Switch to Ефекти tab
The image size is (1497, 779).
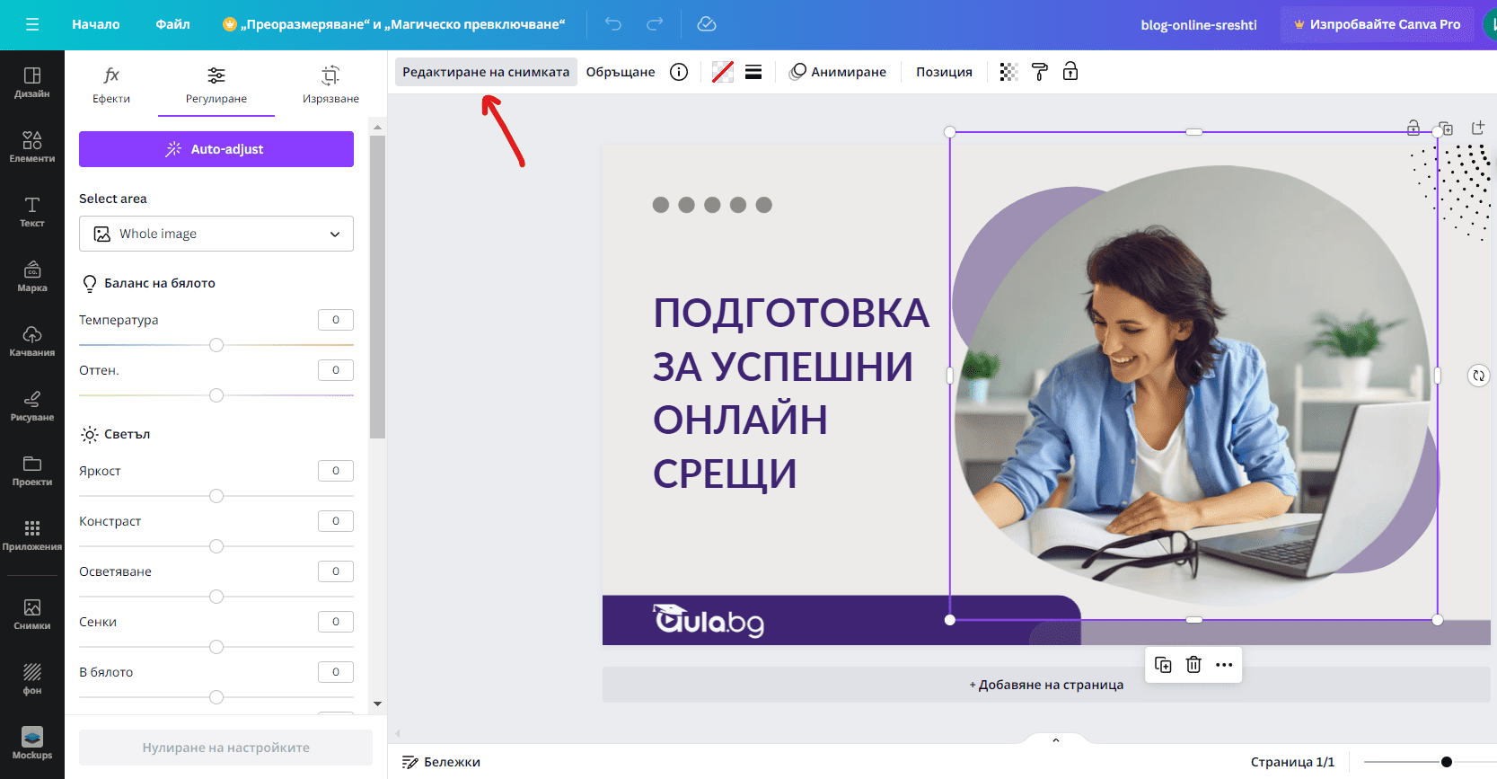(111, 85)
